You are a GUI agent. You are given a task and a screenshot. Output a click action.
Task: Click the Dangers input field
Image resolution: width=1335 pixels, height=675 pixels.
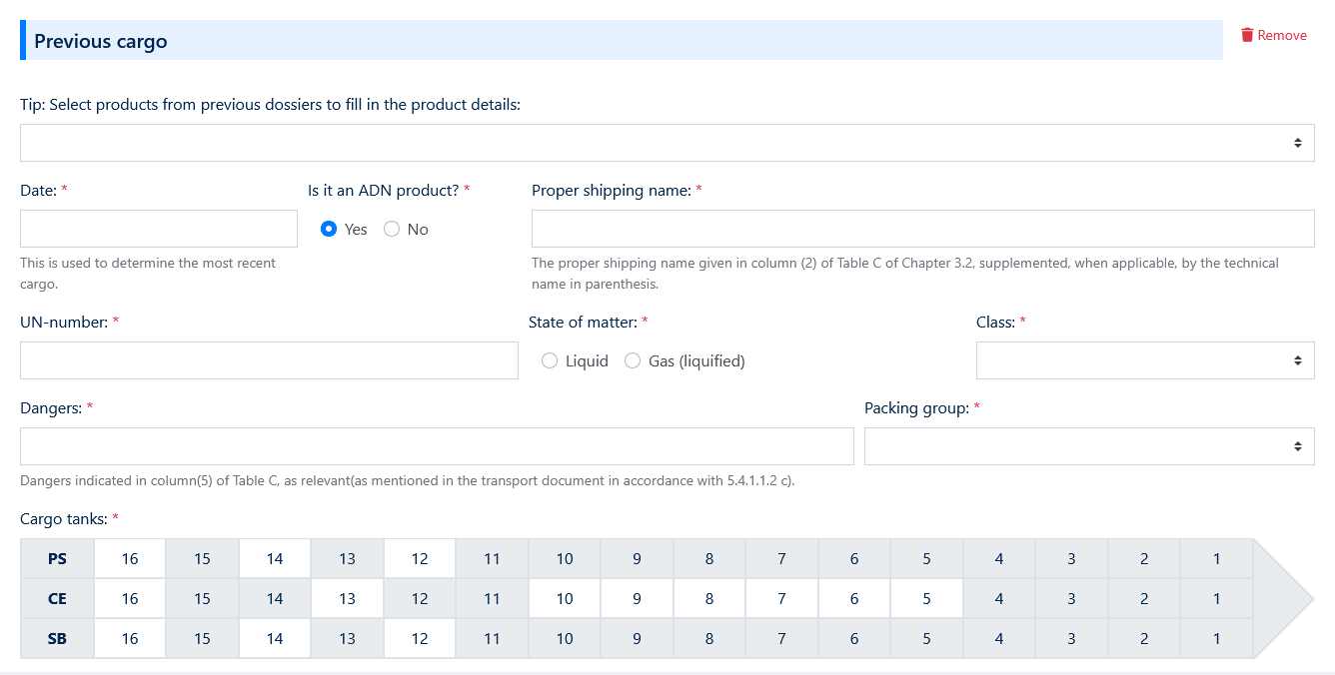(437, 445)
